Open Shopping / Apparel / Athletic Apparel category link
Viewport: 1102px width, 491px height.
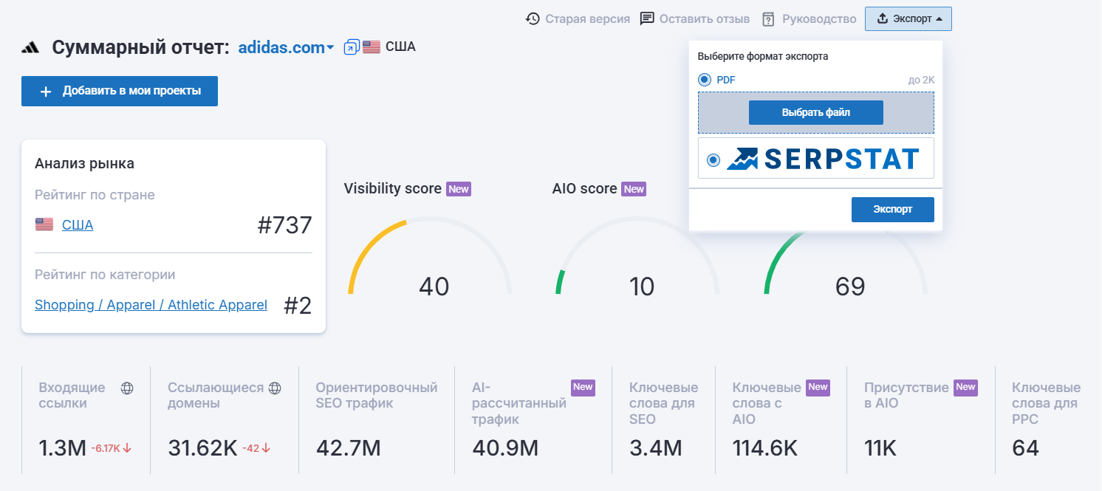(151, 305)
